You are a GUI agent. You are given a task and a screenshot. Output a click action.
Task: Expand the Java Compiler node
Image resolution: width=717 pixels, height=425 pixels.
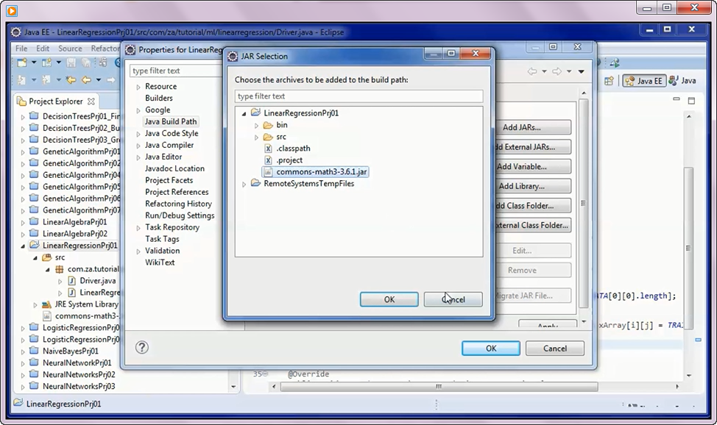pos(138,146)
